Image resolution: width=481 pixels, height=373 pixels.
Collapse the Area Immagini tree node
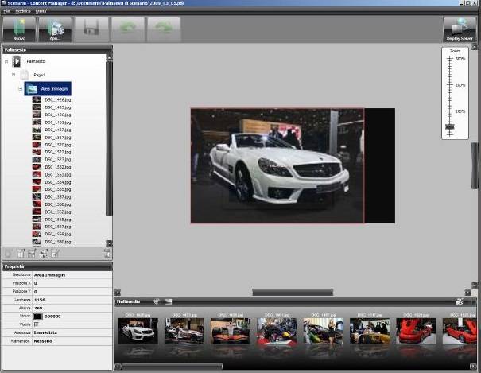21,88
